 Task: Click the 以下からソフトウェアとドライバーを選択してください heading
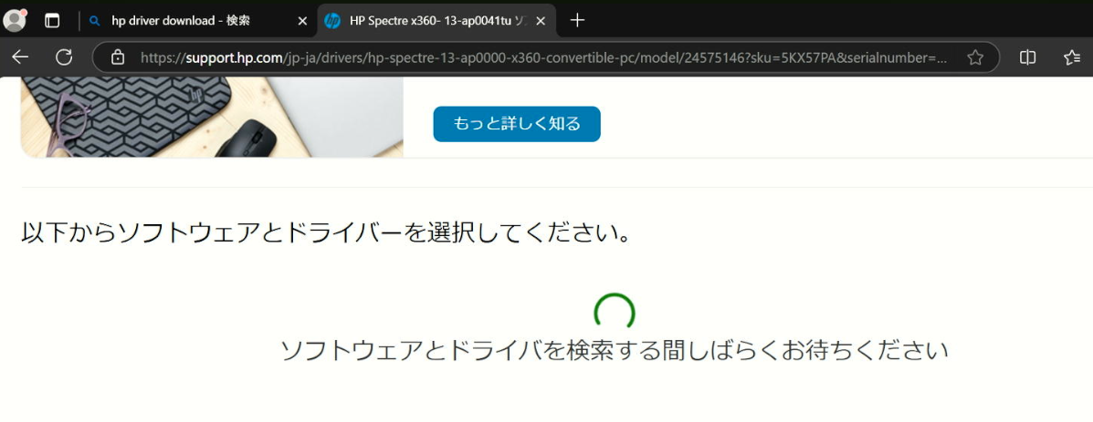(x=326, y=233)
